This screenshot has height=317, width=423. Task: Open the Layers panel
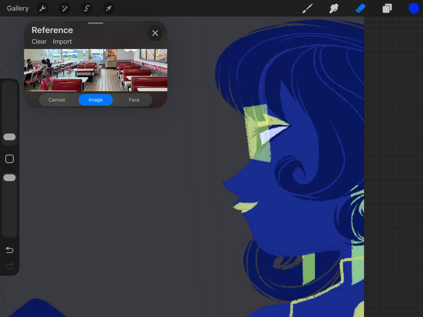387,8
